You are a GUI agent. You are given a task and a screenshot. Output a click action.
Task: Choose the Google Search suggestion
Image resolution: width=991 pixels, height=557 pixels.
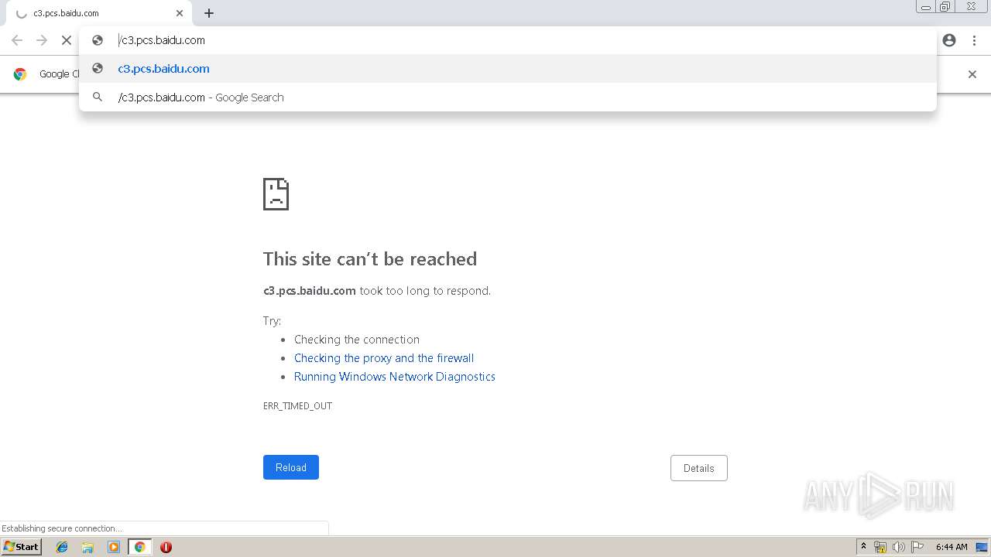point(508,97)
